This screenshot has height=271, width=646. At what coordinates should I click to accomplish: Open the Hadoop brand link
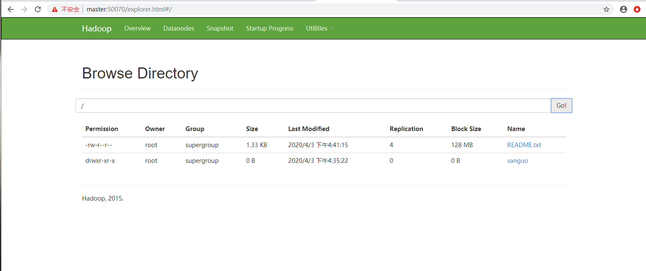coord(97,28)
